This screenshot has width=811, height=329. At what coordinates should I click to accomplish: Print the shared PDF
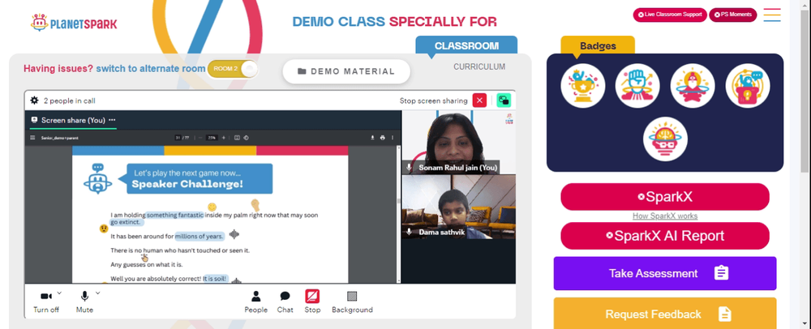(x=382, y=138)
